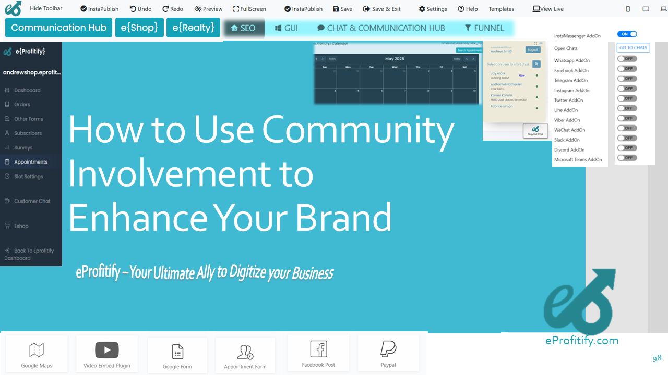Switch to mobile view device icon
Screen dimensions: 668x375
[628, 9]
